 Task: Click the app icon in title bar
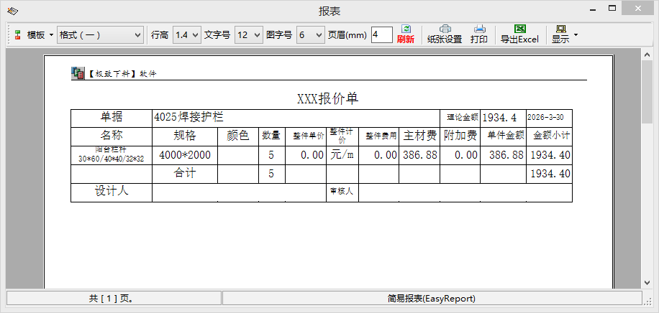click(x=12, y=11)
